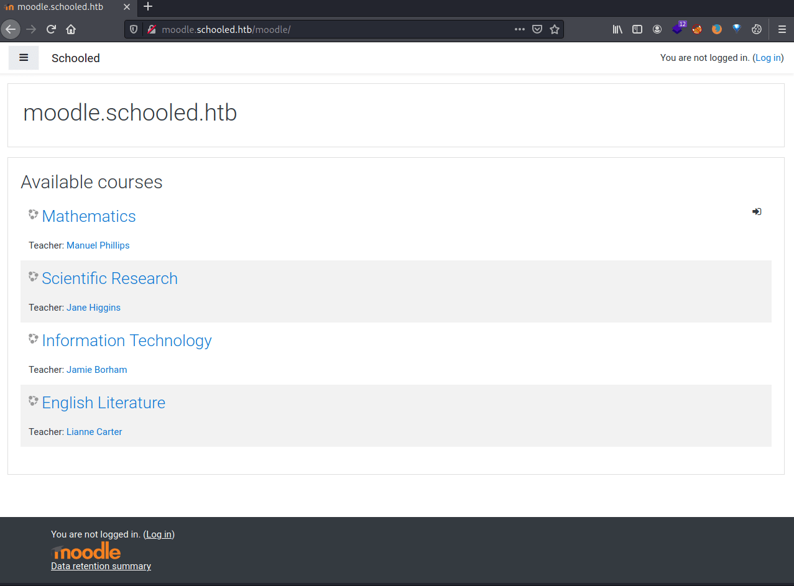Click the orange extension icon beside the badge icon
Image resolution: width=794 pixels, height=586 pixels.
(697, 29)
